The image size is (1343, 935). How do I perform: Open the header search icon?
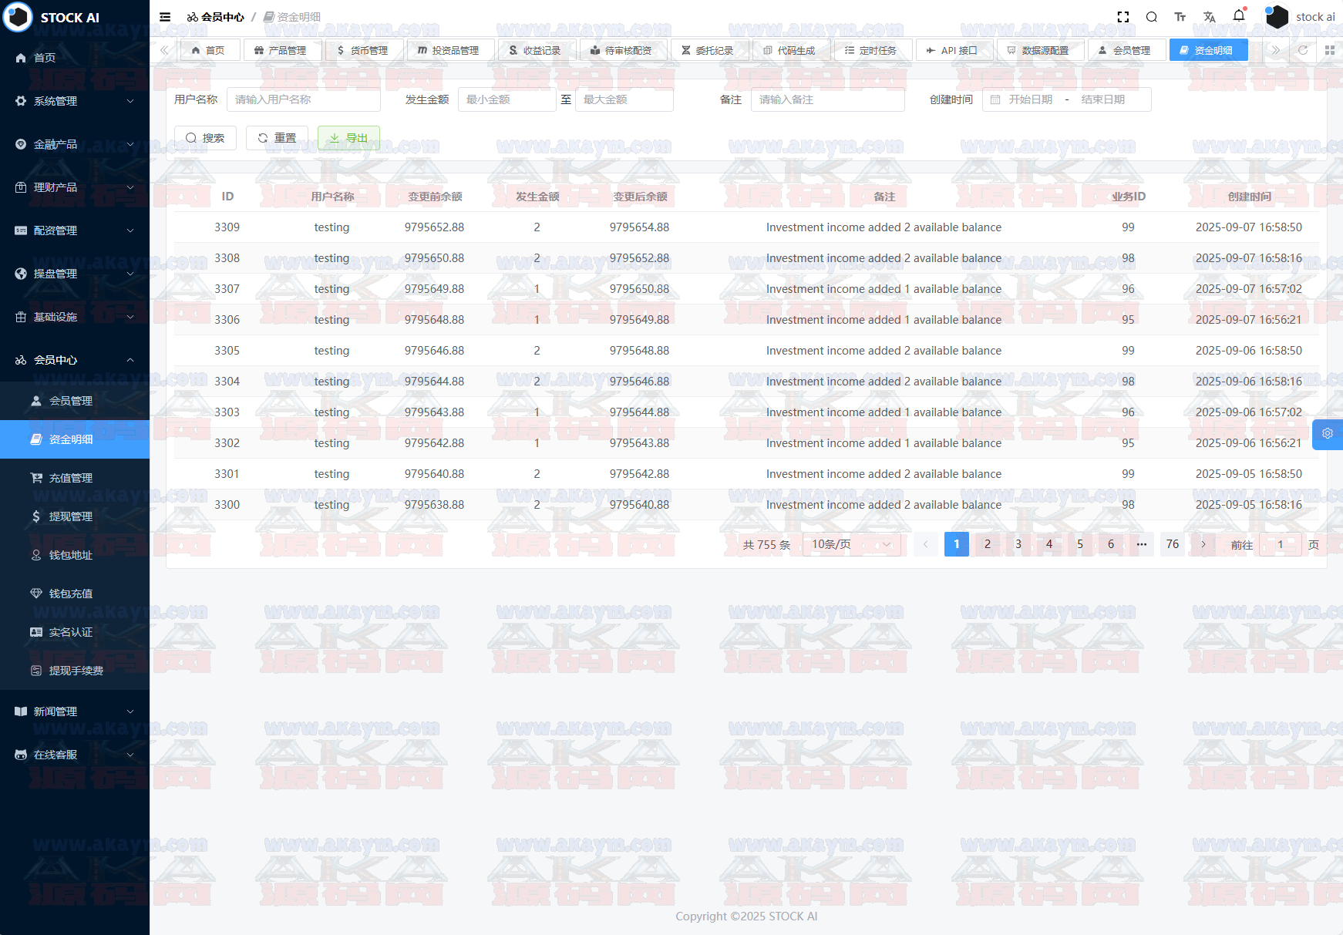pyautogui.click(x=1152, y=17)
